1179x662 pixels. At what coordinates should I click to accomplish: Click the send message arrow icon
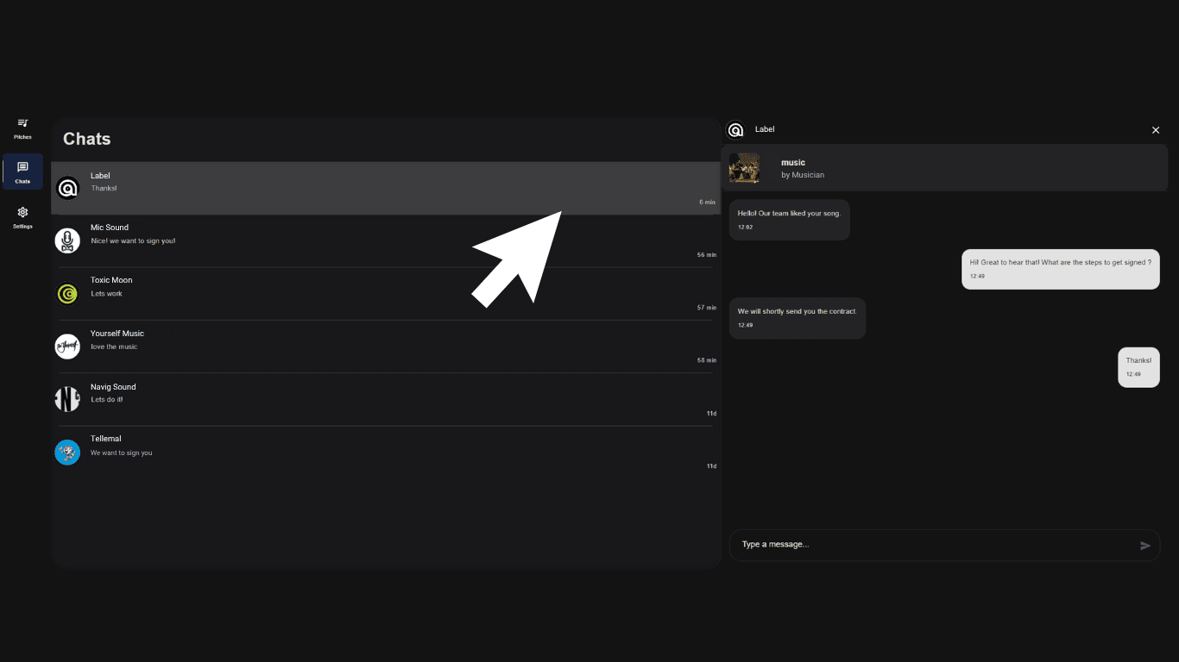coord(1145,546)
